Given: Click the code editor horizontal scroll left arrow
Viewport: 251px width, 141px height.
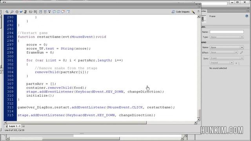Looking at the screenshot, I should [5, 123].
